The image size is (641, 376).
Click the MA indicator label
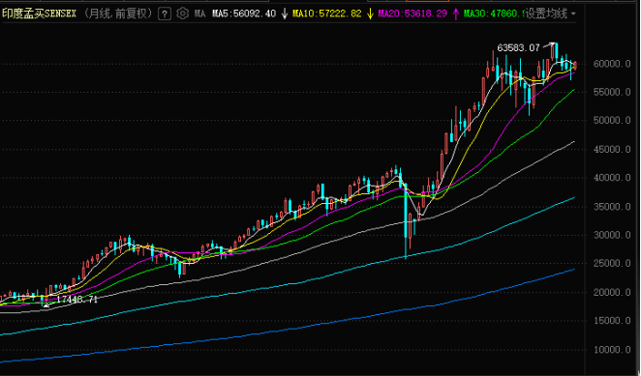tap(199, 14)
